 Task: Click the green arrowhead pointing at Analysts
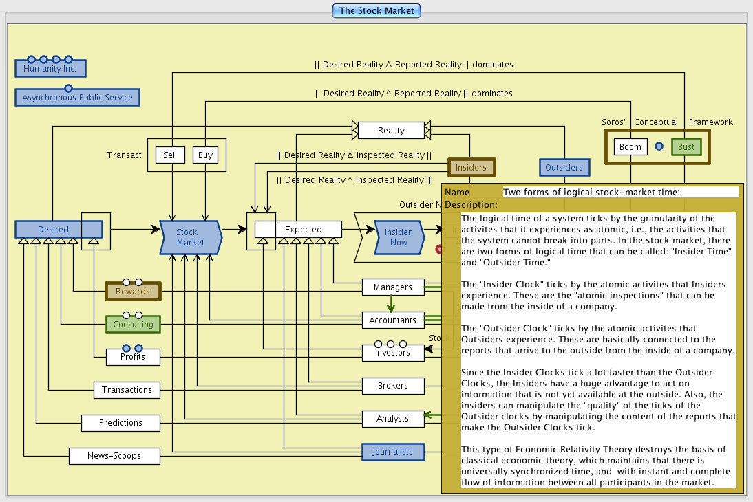pos(428,415)
